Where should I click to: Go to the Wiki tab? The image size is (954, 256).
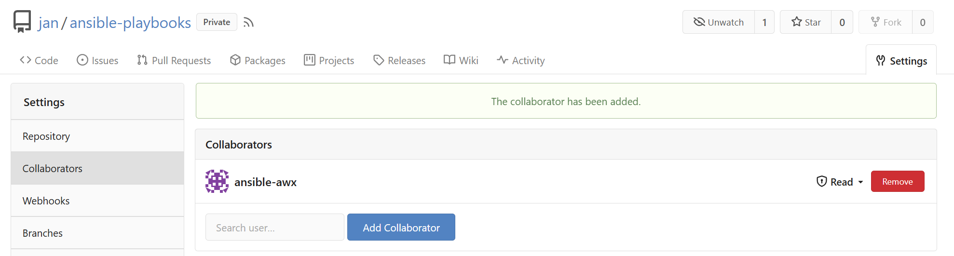pos(461,60)
